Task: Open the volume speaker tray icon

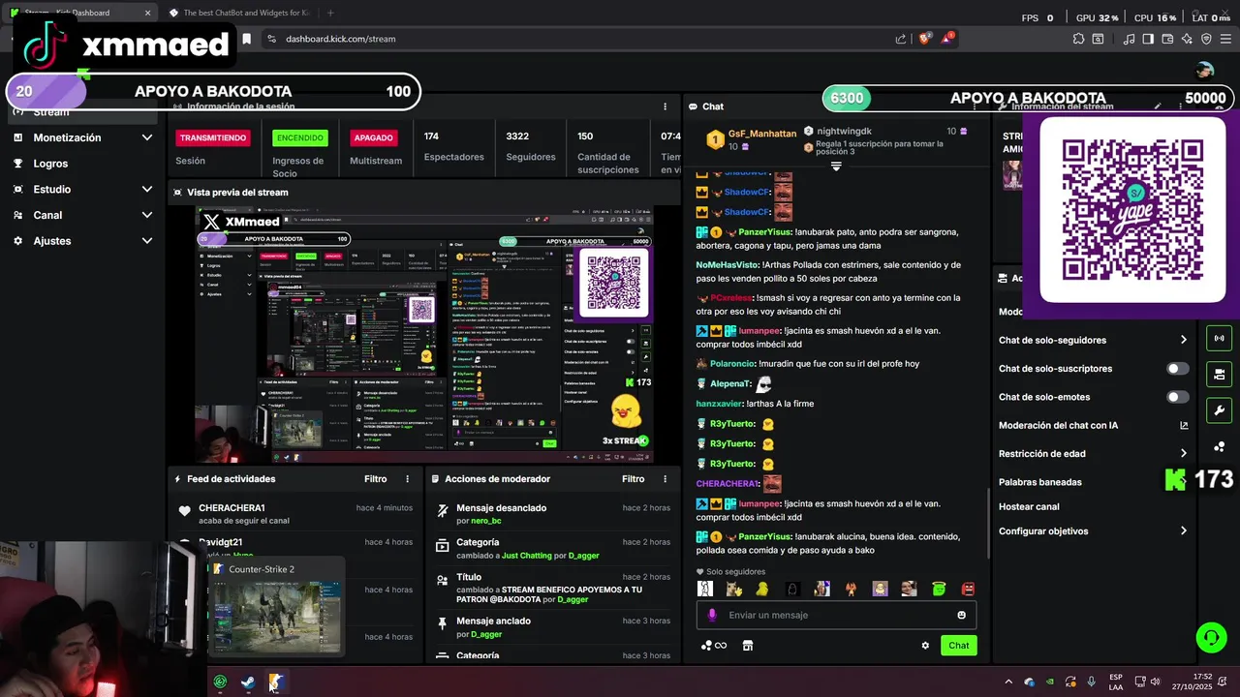Action: point(1154,682)
